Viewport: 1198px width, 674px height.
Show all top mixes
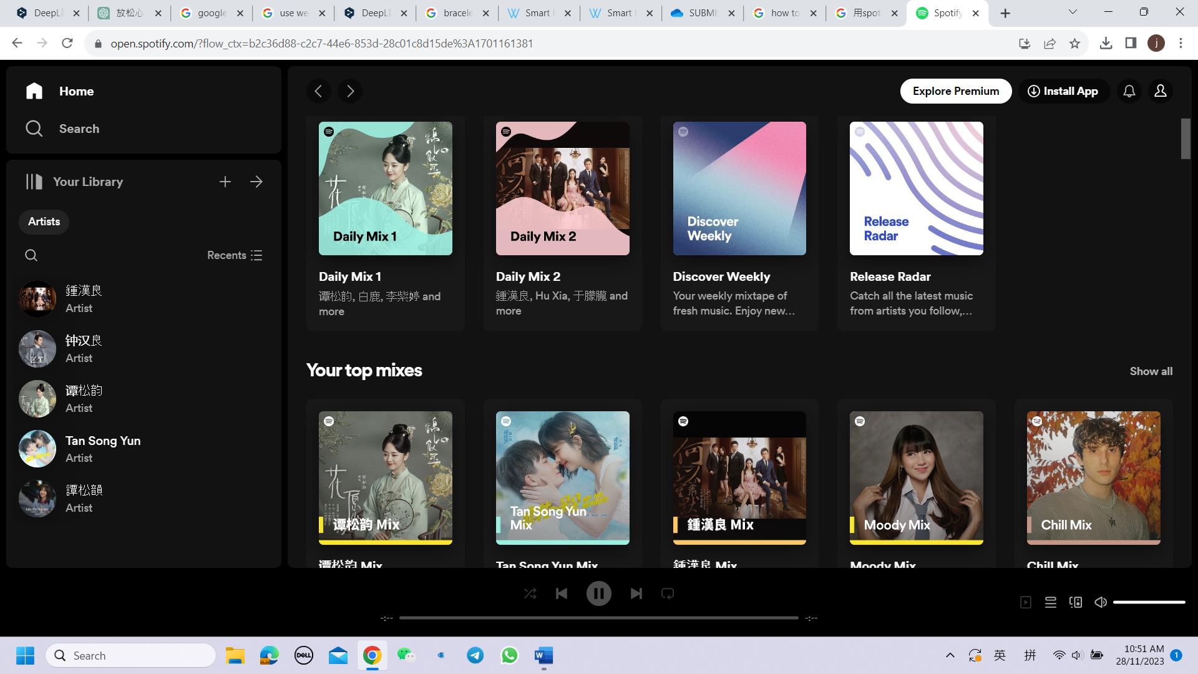[1151, 371]
